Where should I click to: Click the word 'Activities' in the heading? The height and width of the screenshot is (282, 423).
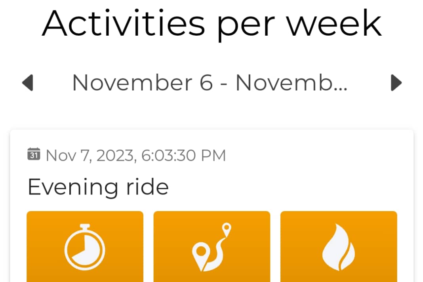(x=124, y=23)
